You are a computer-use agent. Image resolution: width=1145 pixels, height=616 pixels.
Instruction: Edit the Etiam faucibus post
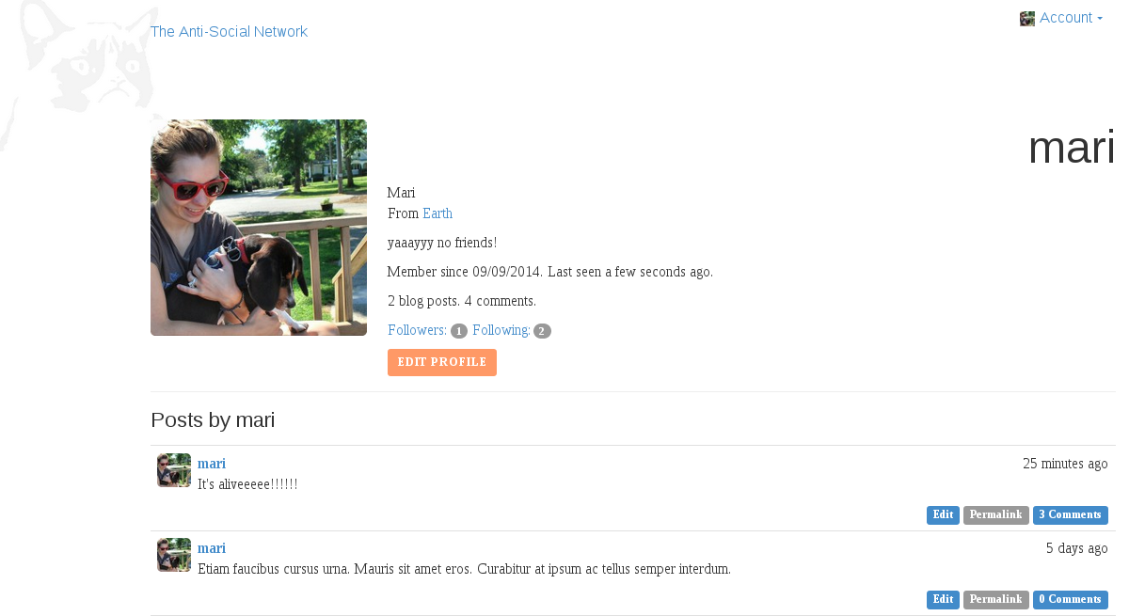[x=943, y=600]
